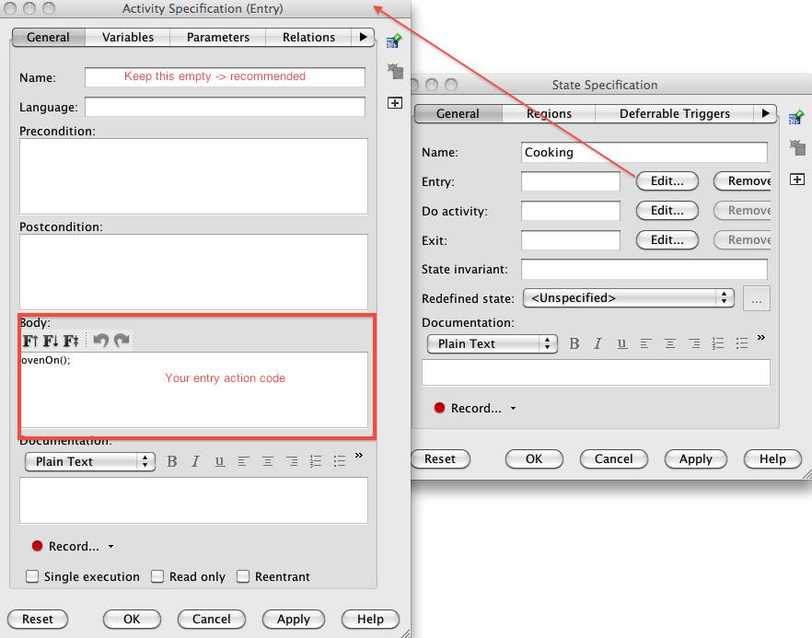The width and height of the screenshot is (812, 638).
Task: Click the decrease font size icon in Body toolbar
Action: point(51,341)
